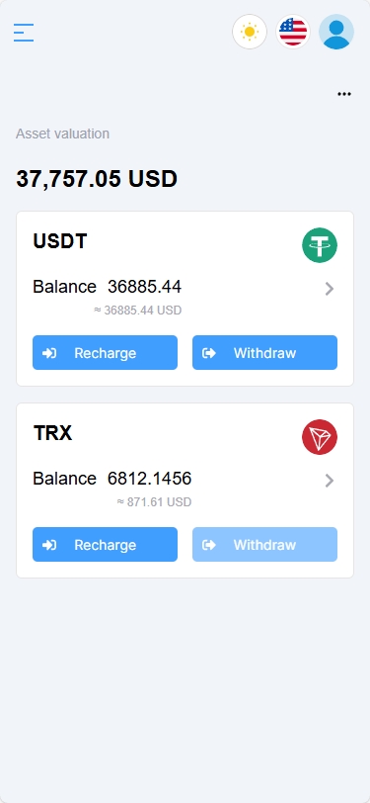
Task: Open the US flag language selector
Action: [x=293, y=32]
